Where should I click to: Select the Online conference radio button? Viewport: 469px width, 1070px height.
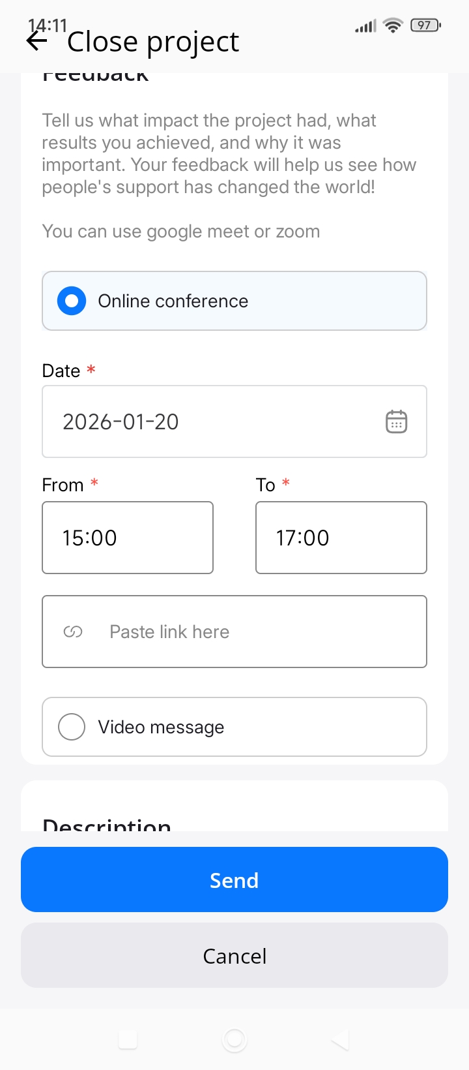(x=72, y=301)
